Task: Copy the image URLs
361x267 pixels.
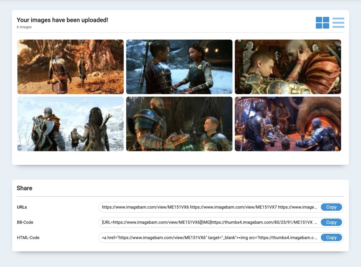Action: click(x=331, y=207)
